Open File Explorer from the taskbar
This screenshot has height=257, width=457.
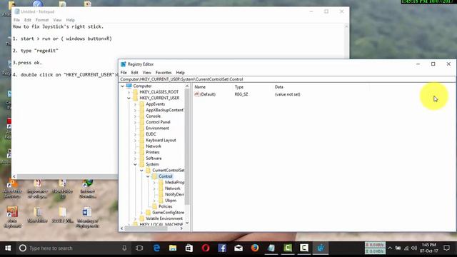pos(173,248)
